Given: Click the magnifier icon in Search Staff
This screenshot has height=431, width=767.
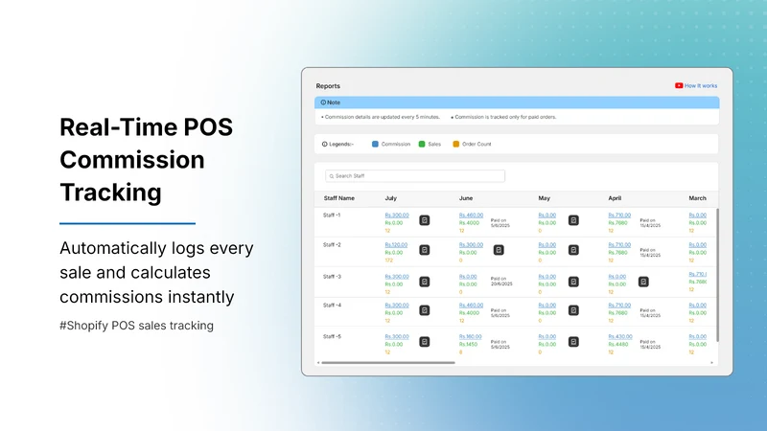Looking at the screenshot, I should pos(332,176).
